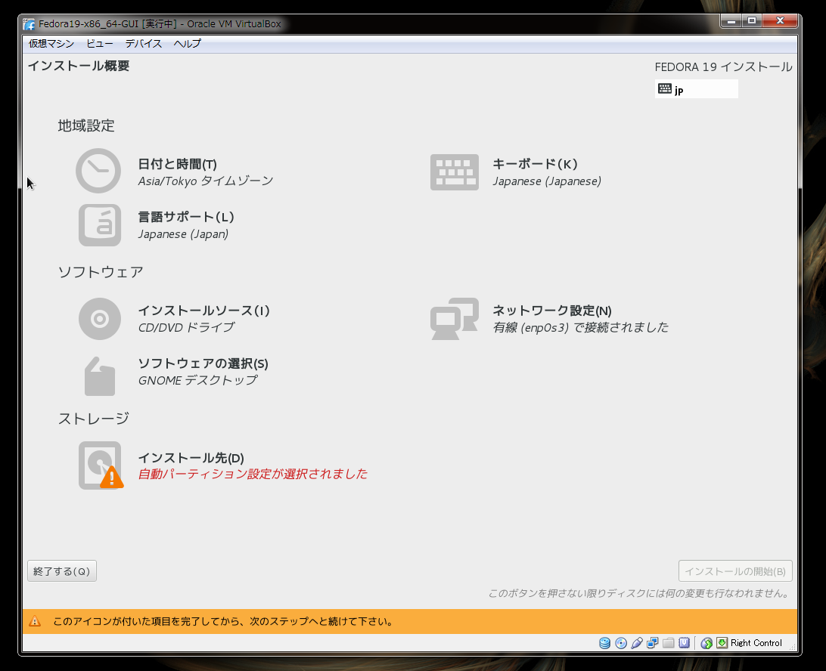Click the USB devices status icon

pos(637,643)
